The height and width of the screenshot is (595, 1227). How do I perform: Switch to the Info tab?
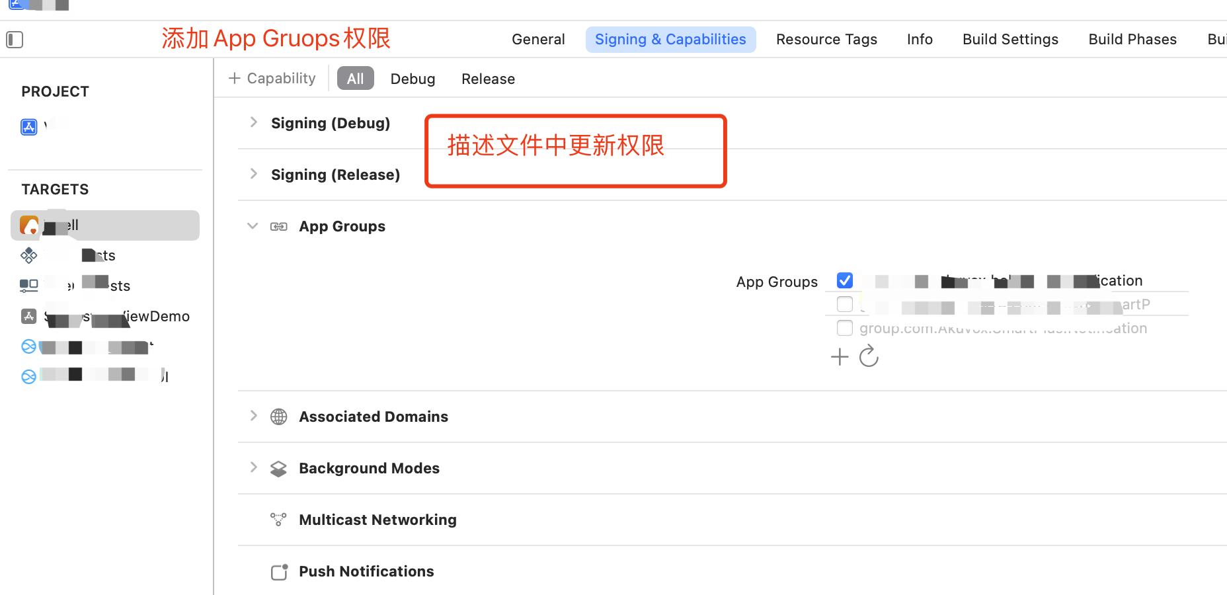[920, 40]
